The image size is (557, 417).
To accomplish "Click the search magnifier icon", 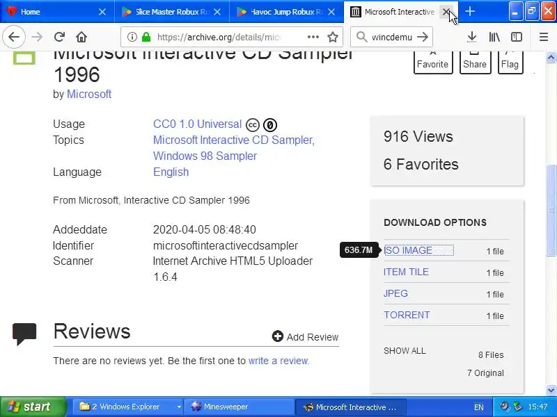I will [361, 37].
